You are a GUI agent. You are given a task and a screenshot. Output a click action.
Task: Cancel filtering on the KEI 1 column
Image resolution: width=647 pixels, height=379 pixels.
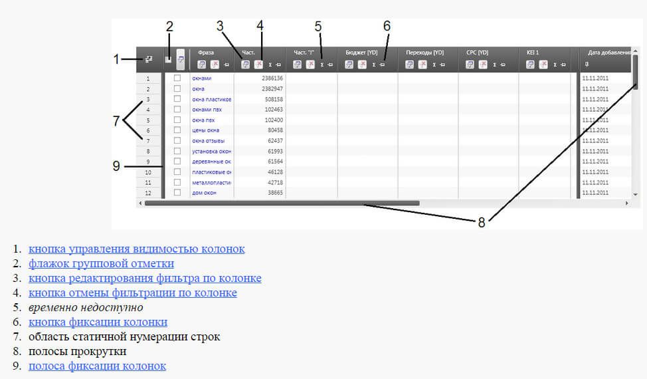543,64
